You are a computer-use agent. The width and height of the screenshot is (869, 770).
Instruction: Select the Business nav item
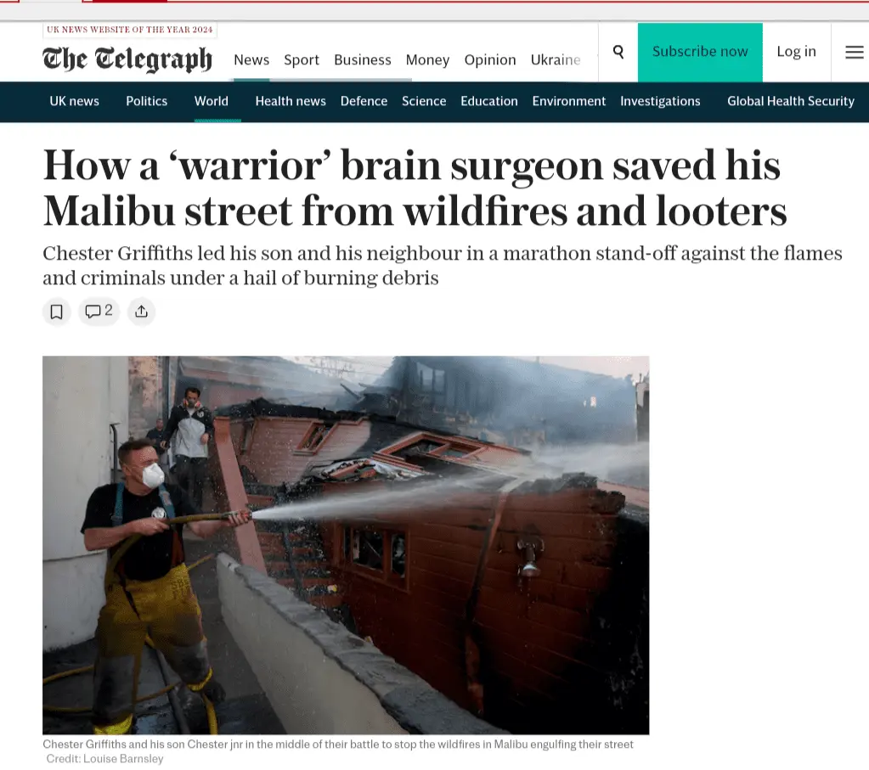[x=363, y=59]
